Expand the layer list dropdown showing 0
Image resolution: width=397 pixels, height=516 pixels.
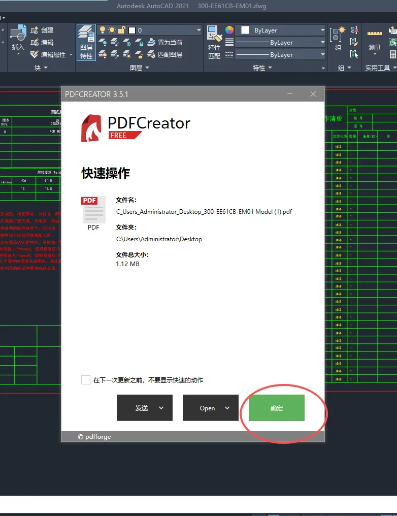[198, 30]
